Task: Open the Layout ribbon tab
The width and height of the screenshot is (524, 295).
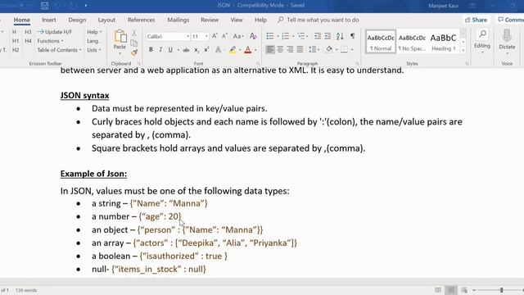Action: coord(106,20)
